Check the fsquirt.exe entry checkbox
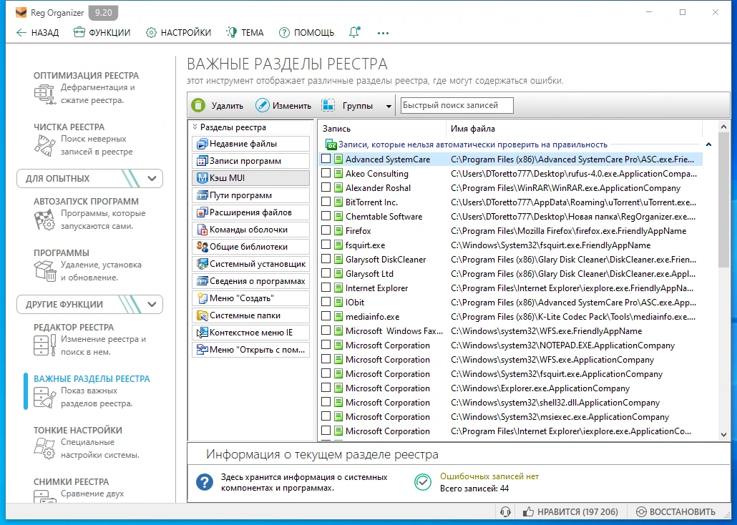 click(x=326, y=245)
